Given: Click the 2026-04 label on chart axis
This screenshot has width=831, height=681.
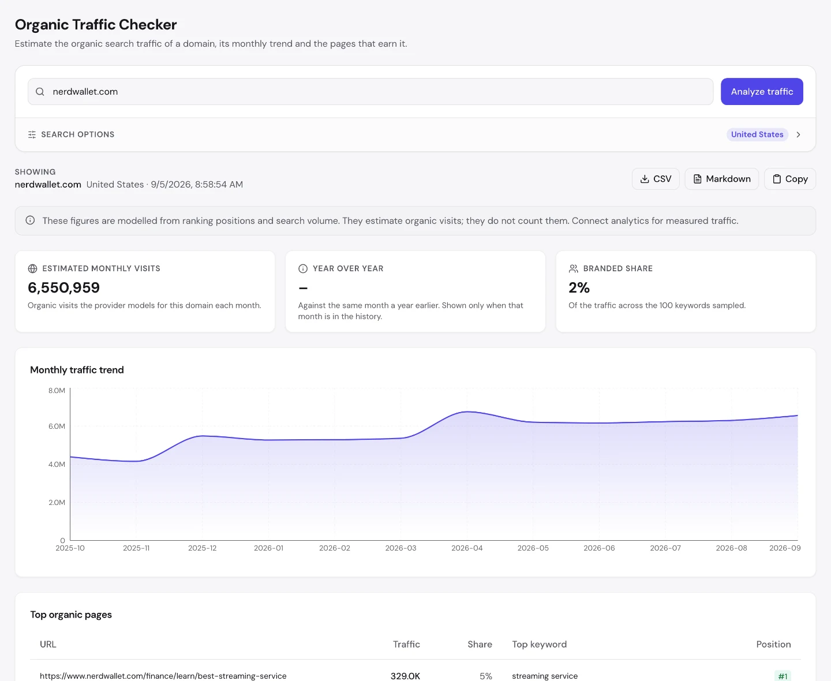Looking at the screenshot, I should [467, 548].
